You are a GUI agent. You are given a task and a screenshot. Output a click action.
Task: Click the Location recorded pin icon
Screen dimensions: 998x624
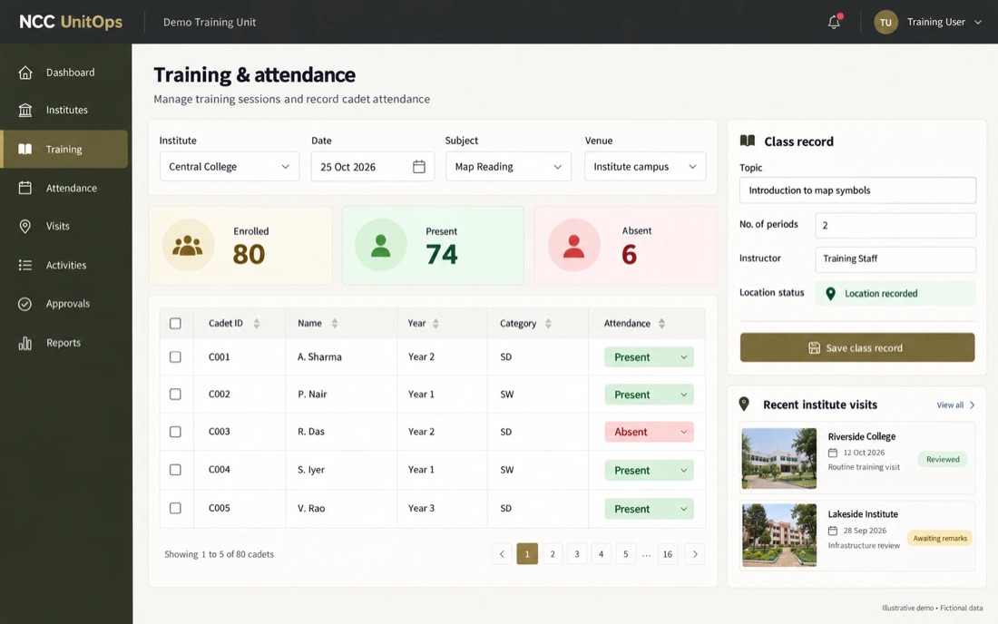pyautogui.click(x=830, y=294)
